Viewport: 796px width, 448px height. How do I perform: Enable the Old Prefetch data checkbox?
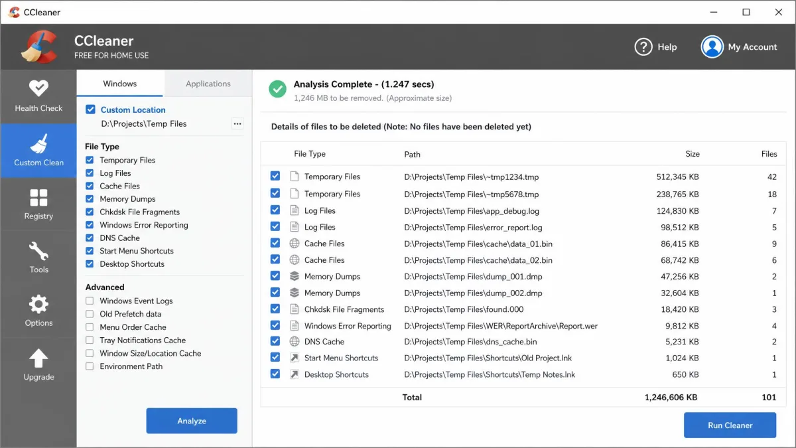tap(90, 314)
